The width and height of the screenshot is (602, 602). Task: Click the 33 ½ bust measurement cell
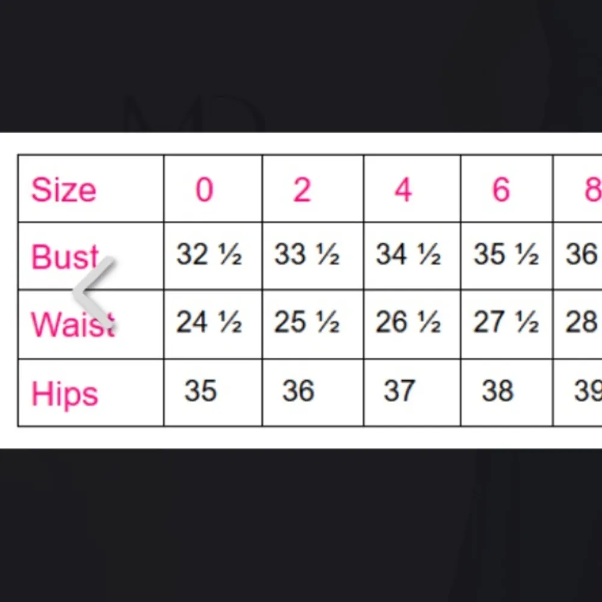coord(307,255)
